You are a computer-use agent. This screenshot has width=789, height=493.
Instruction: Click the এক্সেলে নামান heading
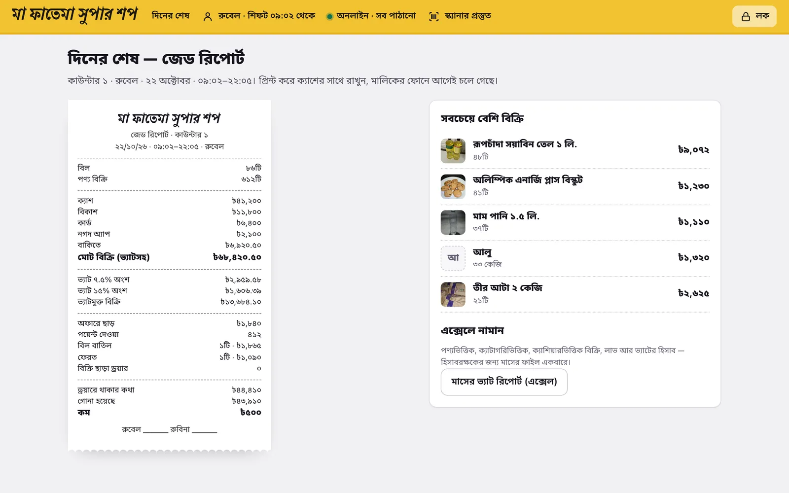pos(472,330)
